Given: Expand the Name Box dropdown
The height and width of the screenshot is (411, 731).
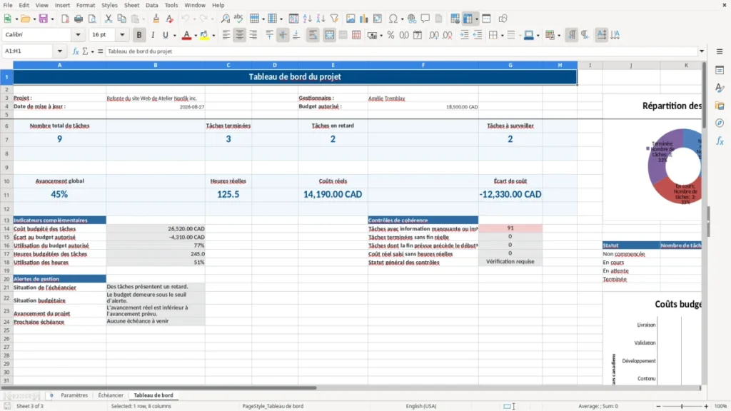Looking at the screenshot, I should (x=60, y=51).
